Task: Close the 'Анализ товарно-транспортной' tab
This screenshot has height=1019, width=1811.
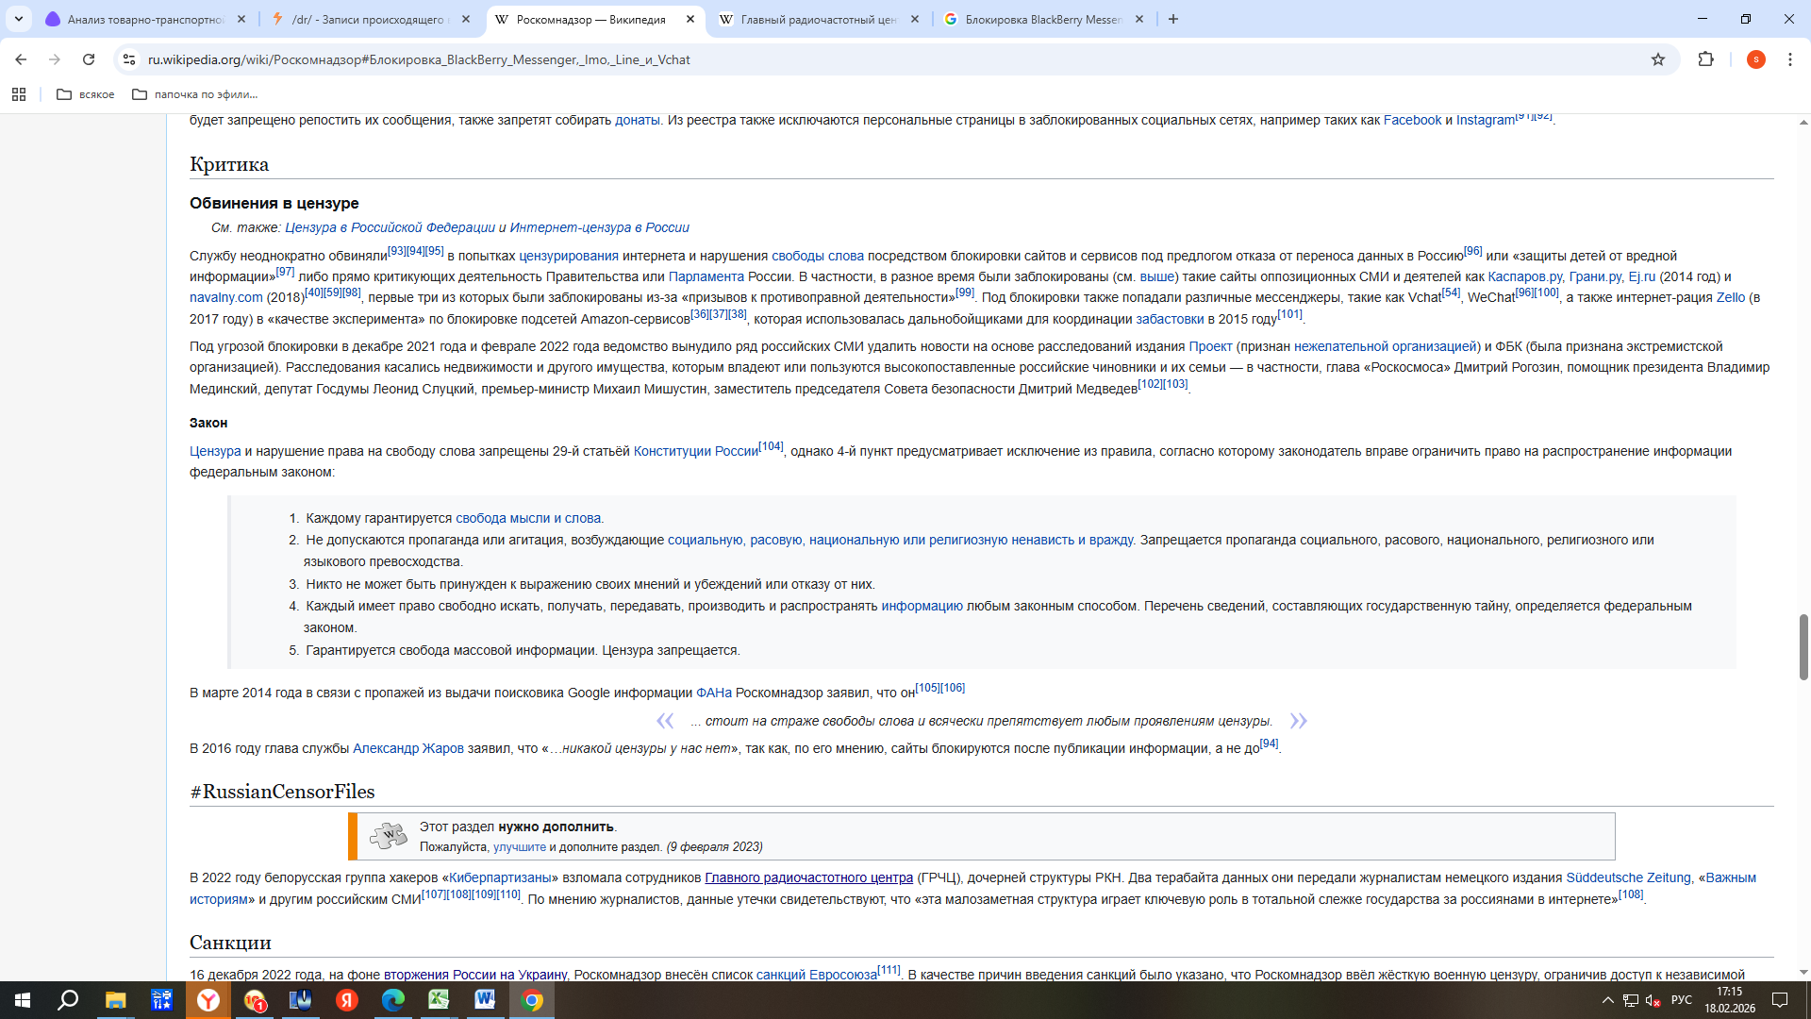Action: point(241,19)
